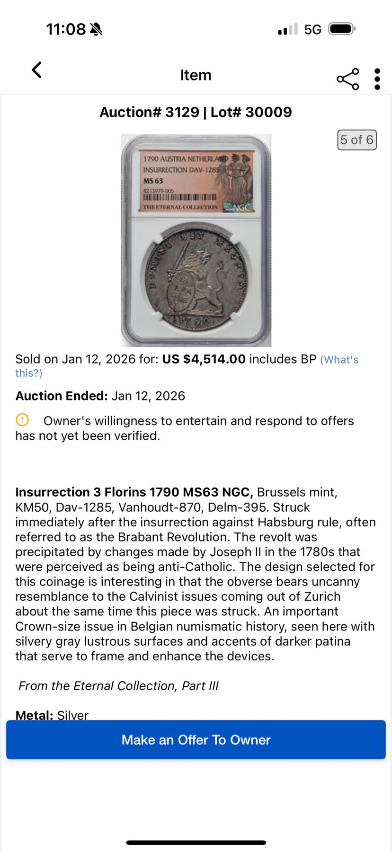The height and width of the screenshot is (852, 392).
Task: Tap the cellular signal bars icon
Action: coord(288,29)
